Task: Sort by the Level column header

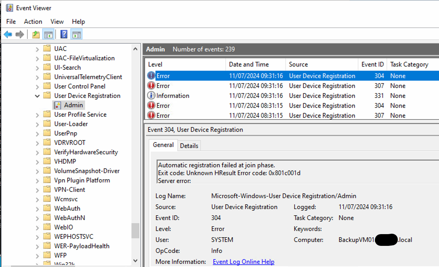Action: click(185, 65)
